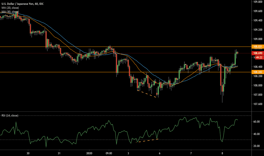
Task: Click the date label 30 on time axis
Action: [x=28, y=153]
